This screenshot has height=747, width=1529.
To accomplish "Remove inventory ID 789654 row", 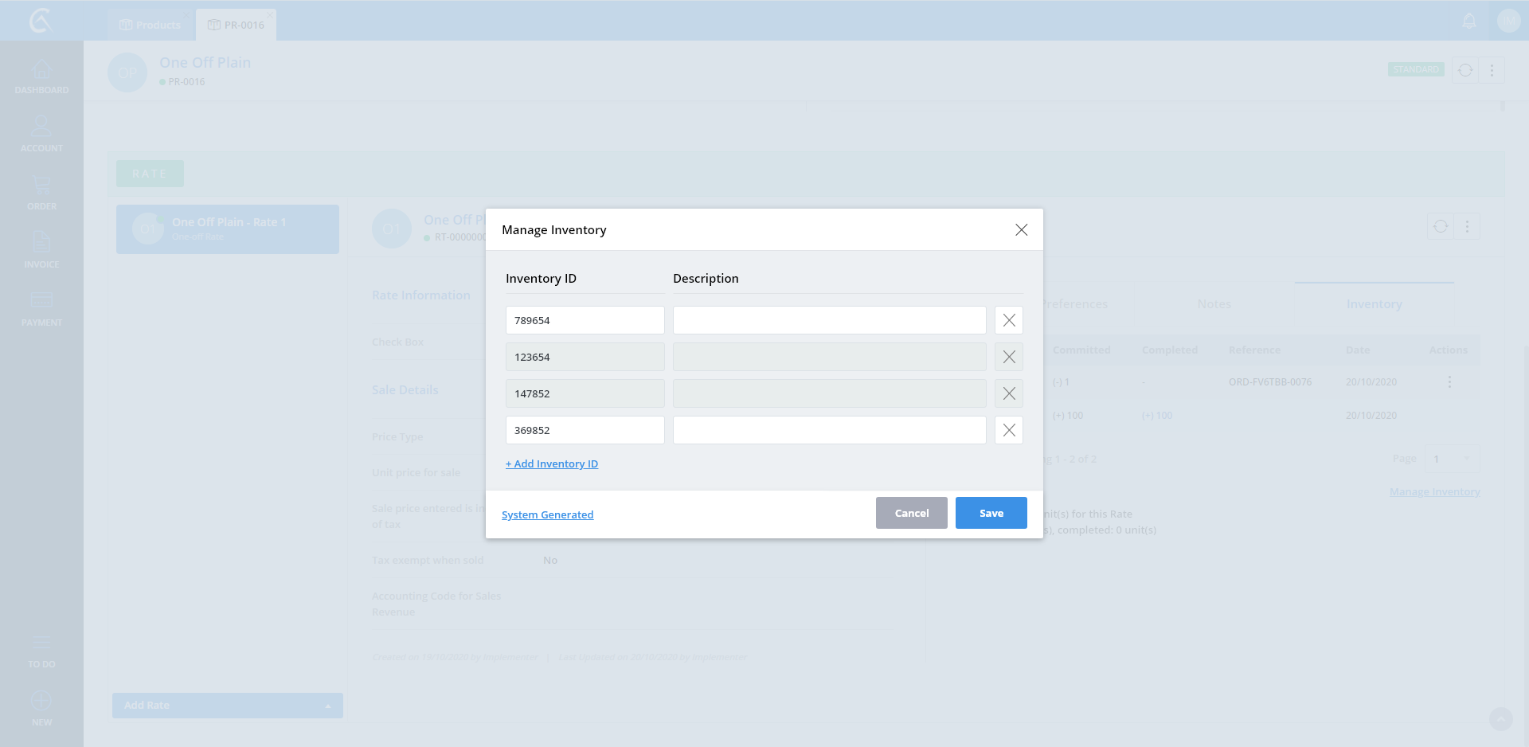I will pyautogui.click(x=1008, y=320).
